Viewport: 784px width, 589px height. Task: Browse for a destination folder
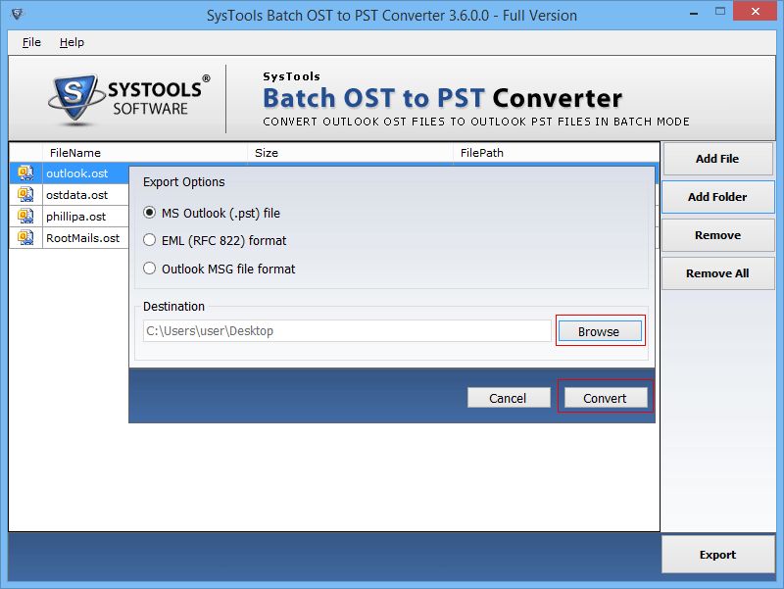600,331
